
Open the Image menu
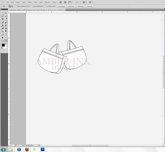pos(18,2)
